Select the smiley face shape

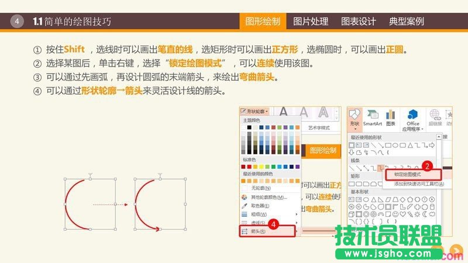395,214
